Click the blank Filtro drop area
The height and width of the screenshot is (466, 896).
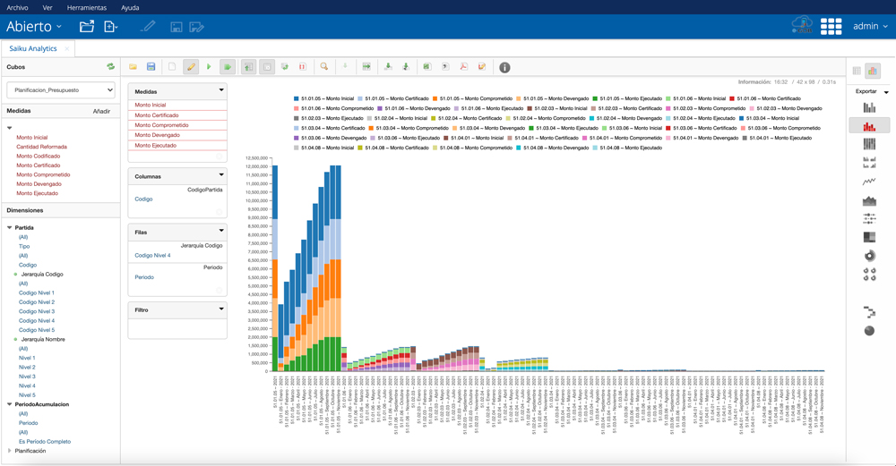tap(177, 328)
